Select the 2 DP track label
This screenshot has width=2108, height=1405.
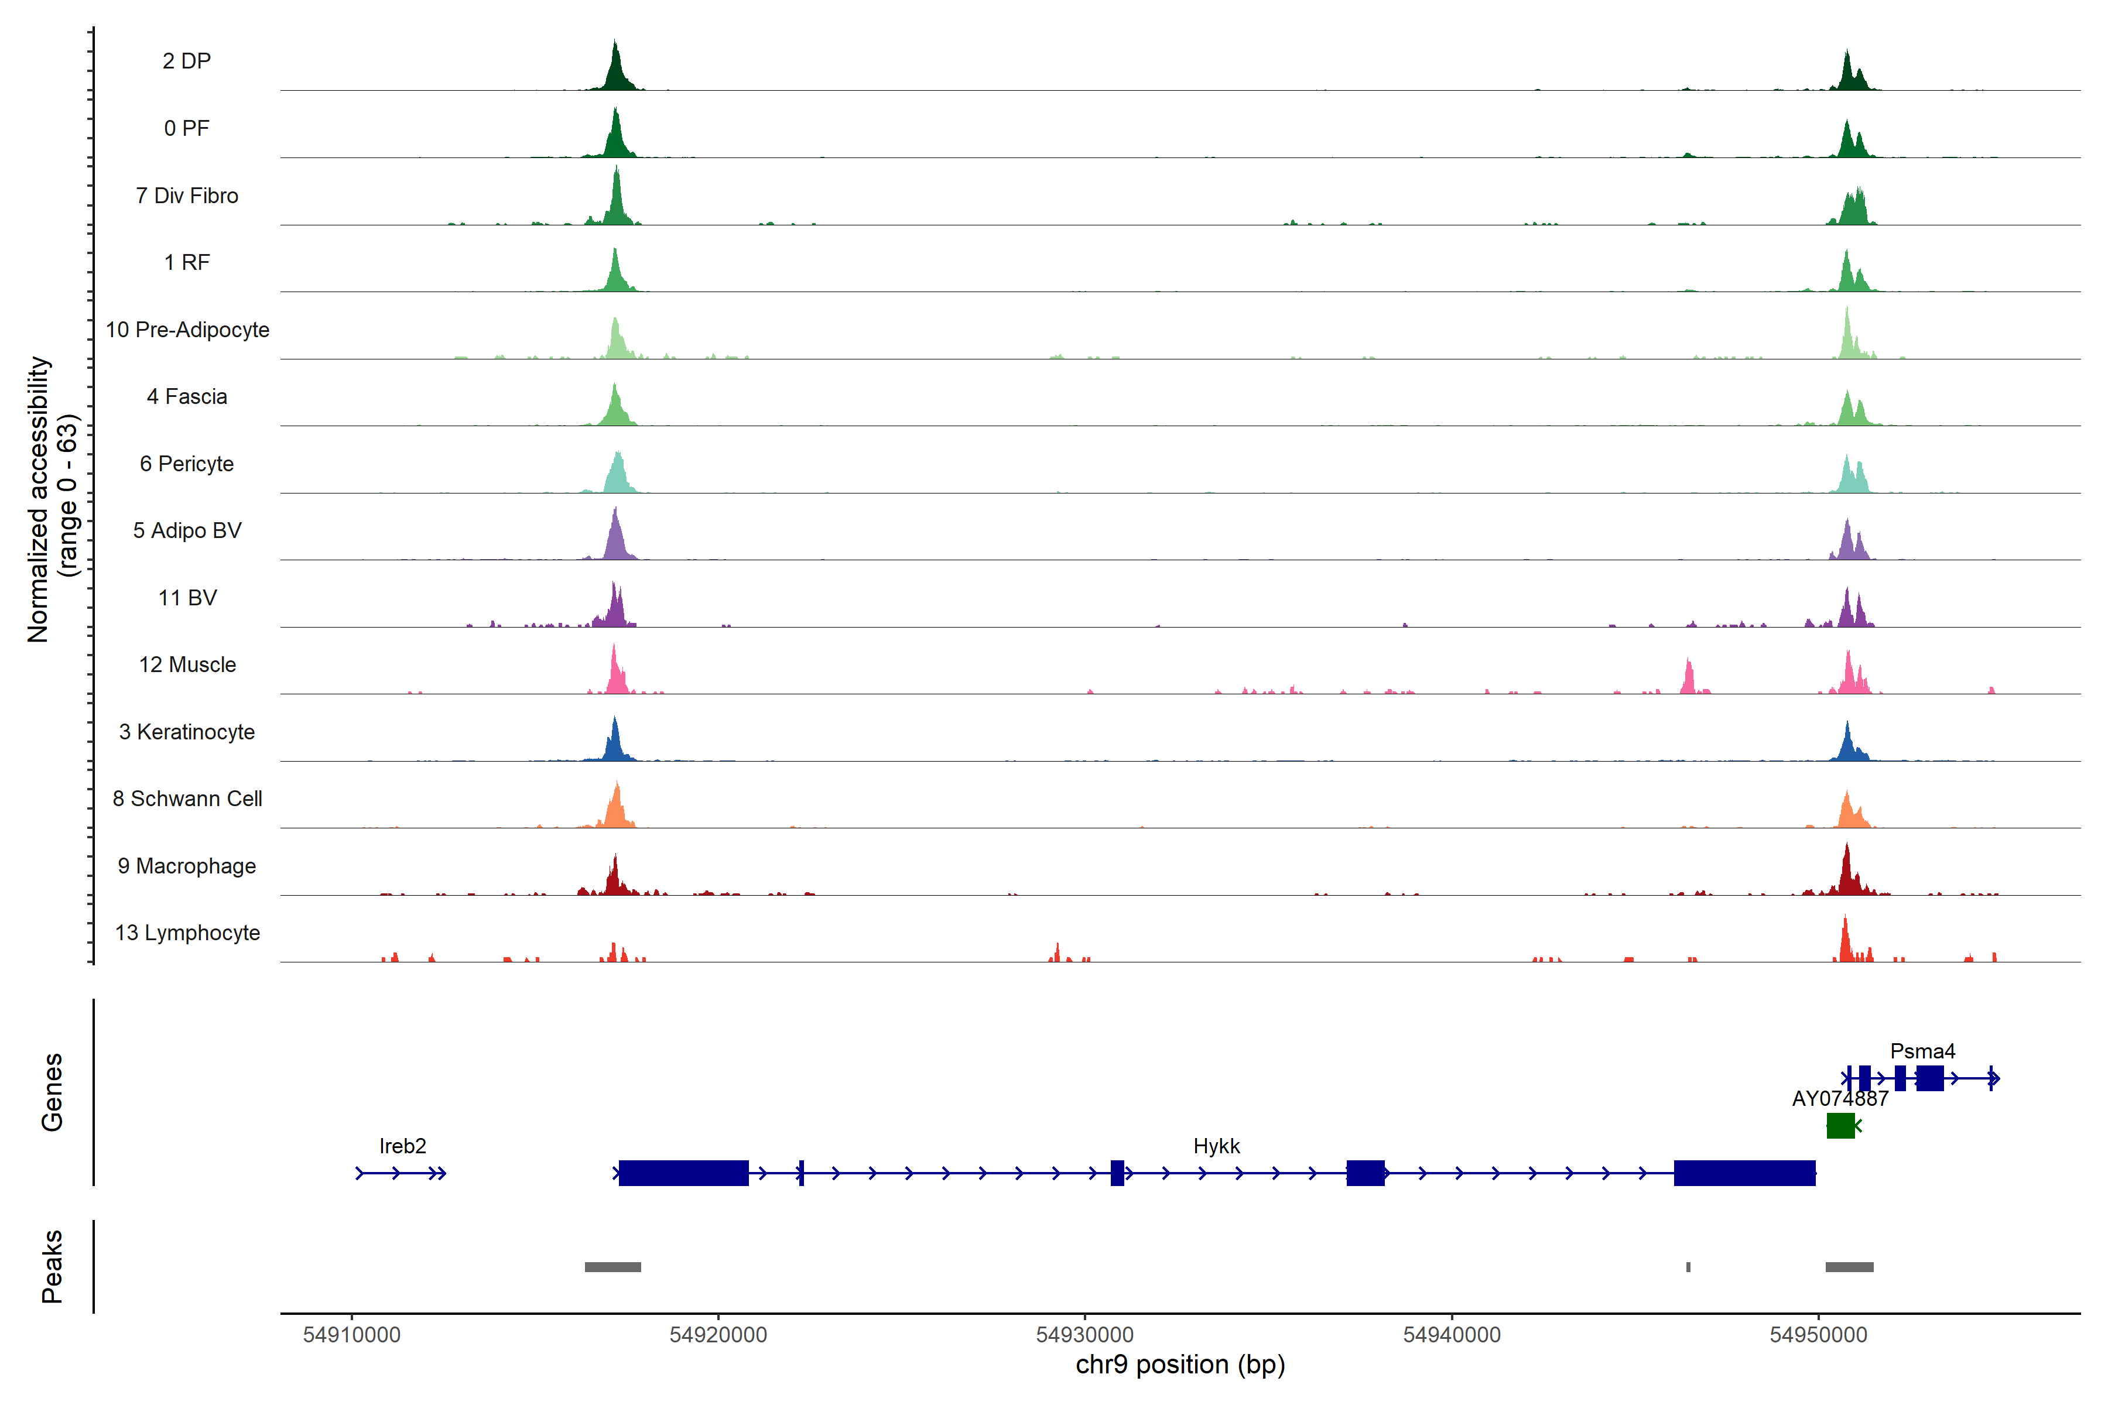(x=186, y=61)
